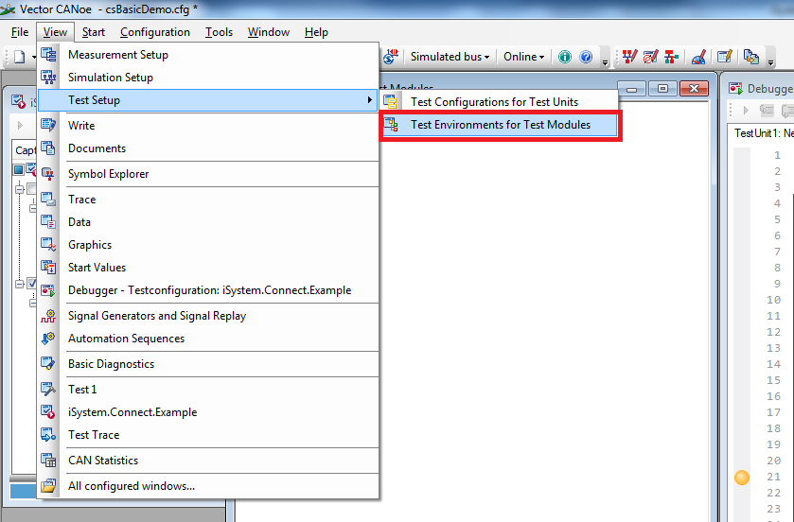Choose Test Trace from View menu
This screenshot has width=794, height=522.
[208, 435]
